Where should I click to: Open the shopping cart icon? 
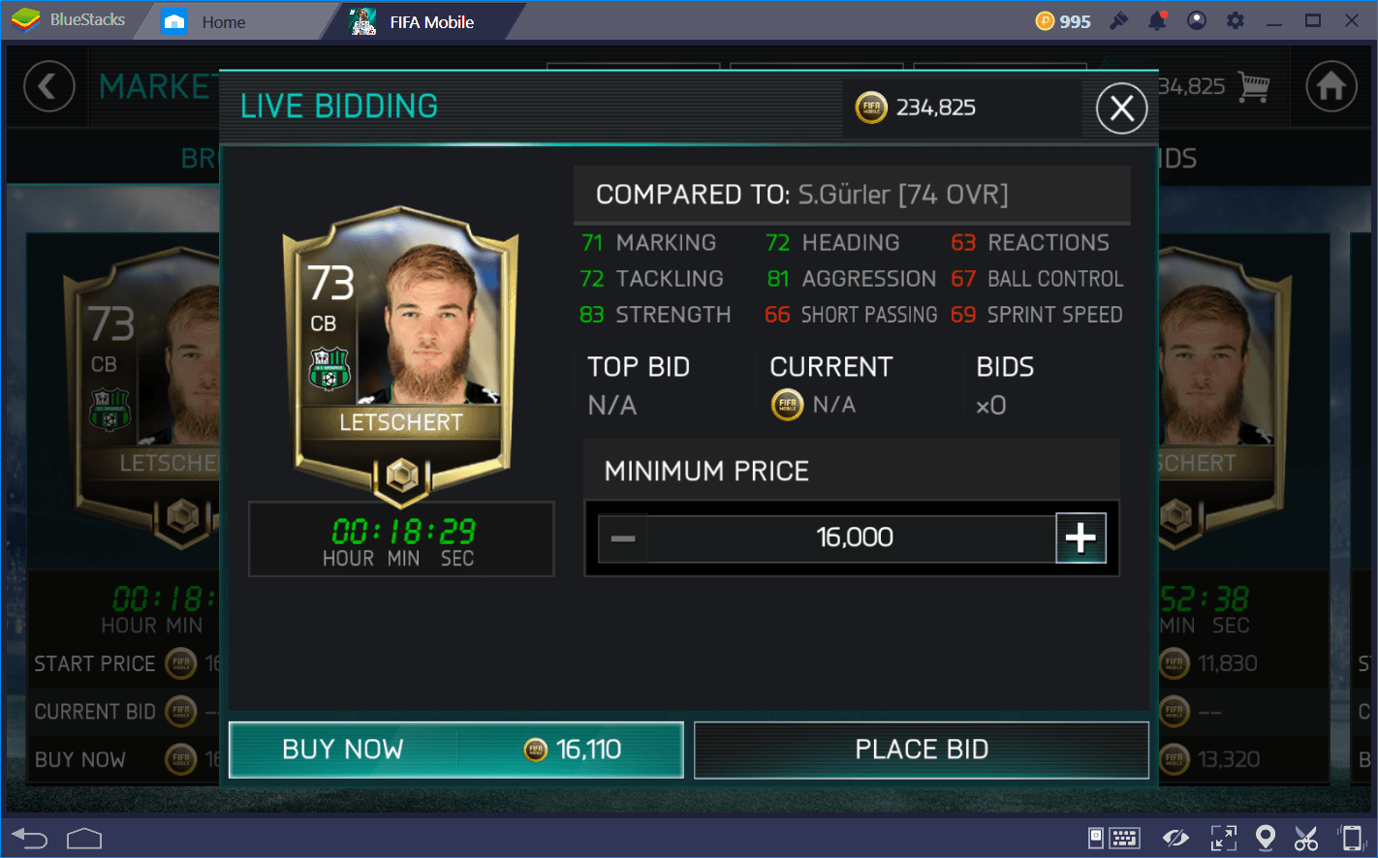(x=1254, y=87)
